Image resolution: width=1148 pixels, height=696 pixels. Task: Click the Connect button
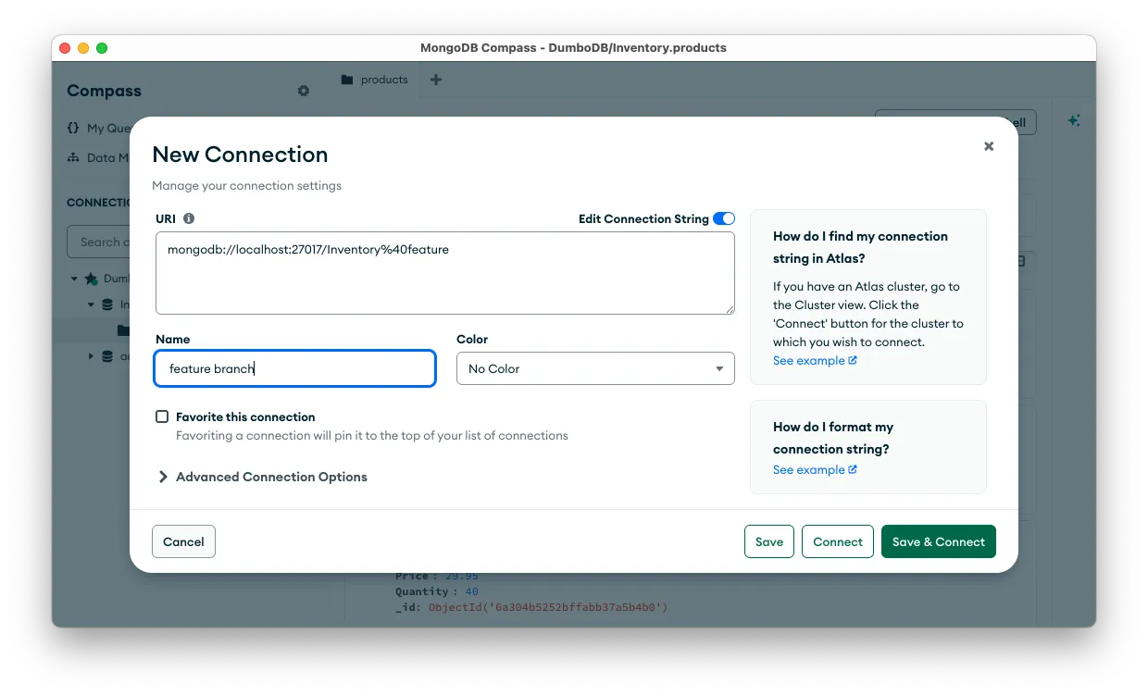(x=838, y=542)
